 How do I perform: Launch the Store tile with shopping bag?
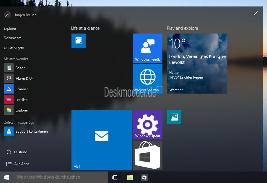coord(148,155)
